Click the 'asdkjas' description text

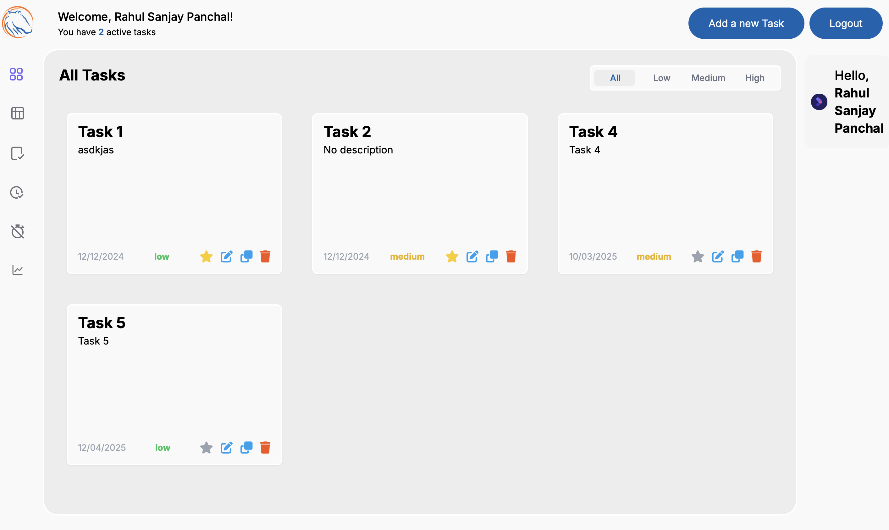click(x=96, y=150)
